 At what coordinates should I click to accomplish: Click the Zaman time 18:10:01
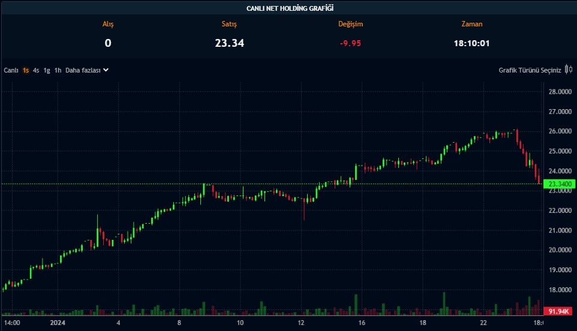coord(472,43)
